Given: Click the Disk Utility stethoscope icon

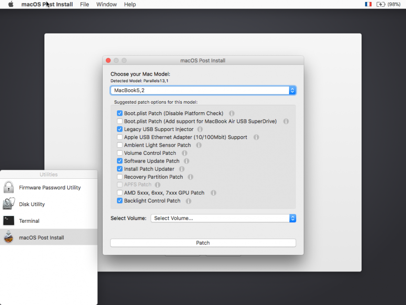Looking at the screenshot, I should point(9,204).
